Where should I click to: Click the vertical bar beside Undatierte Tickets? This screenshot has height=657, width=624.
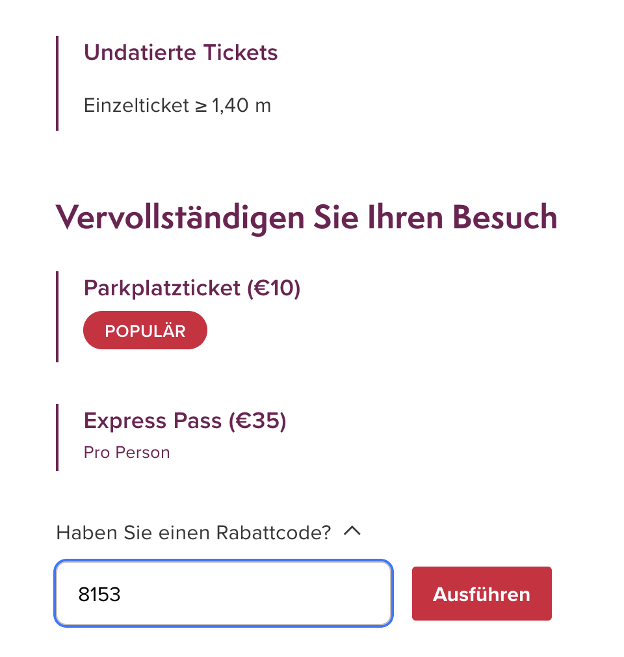[x=58, y=83]
